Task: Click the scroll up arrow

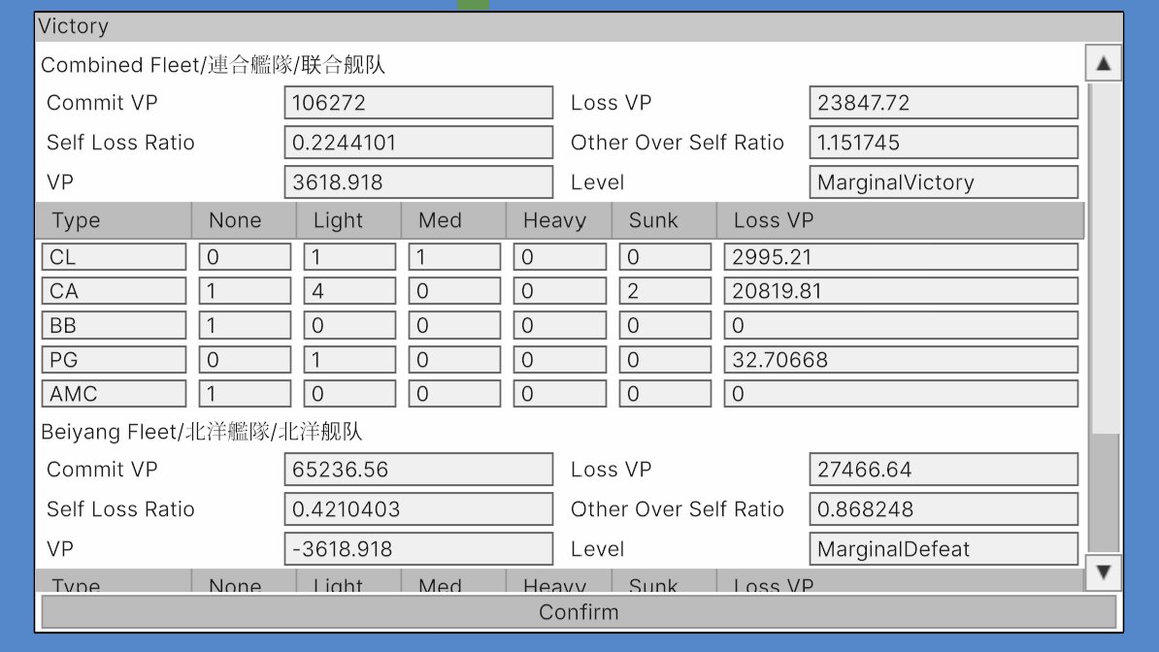Action: (x=1103, y=64)
